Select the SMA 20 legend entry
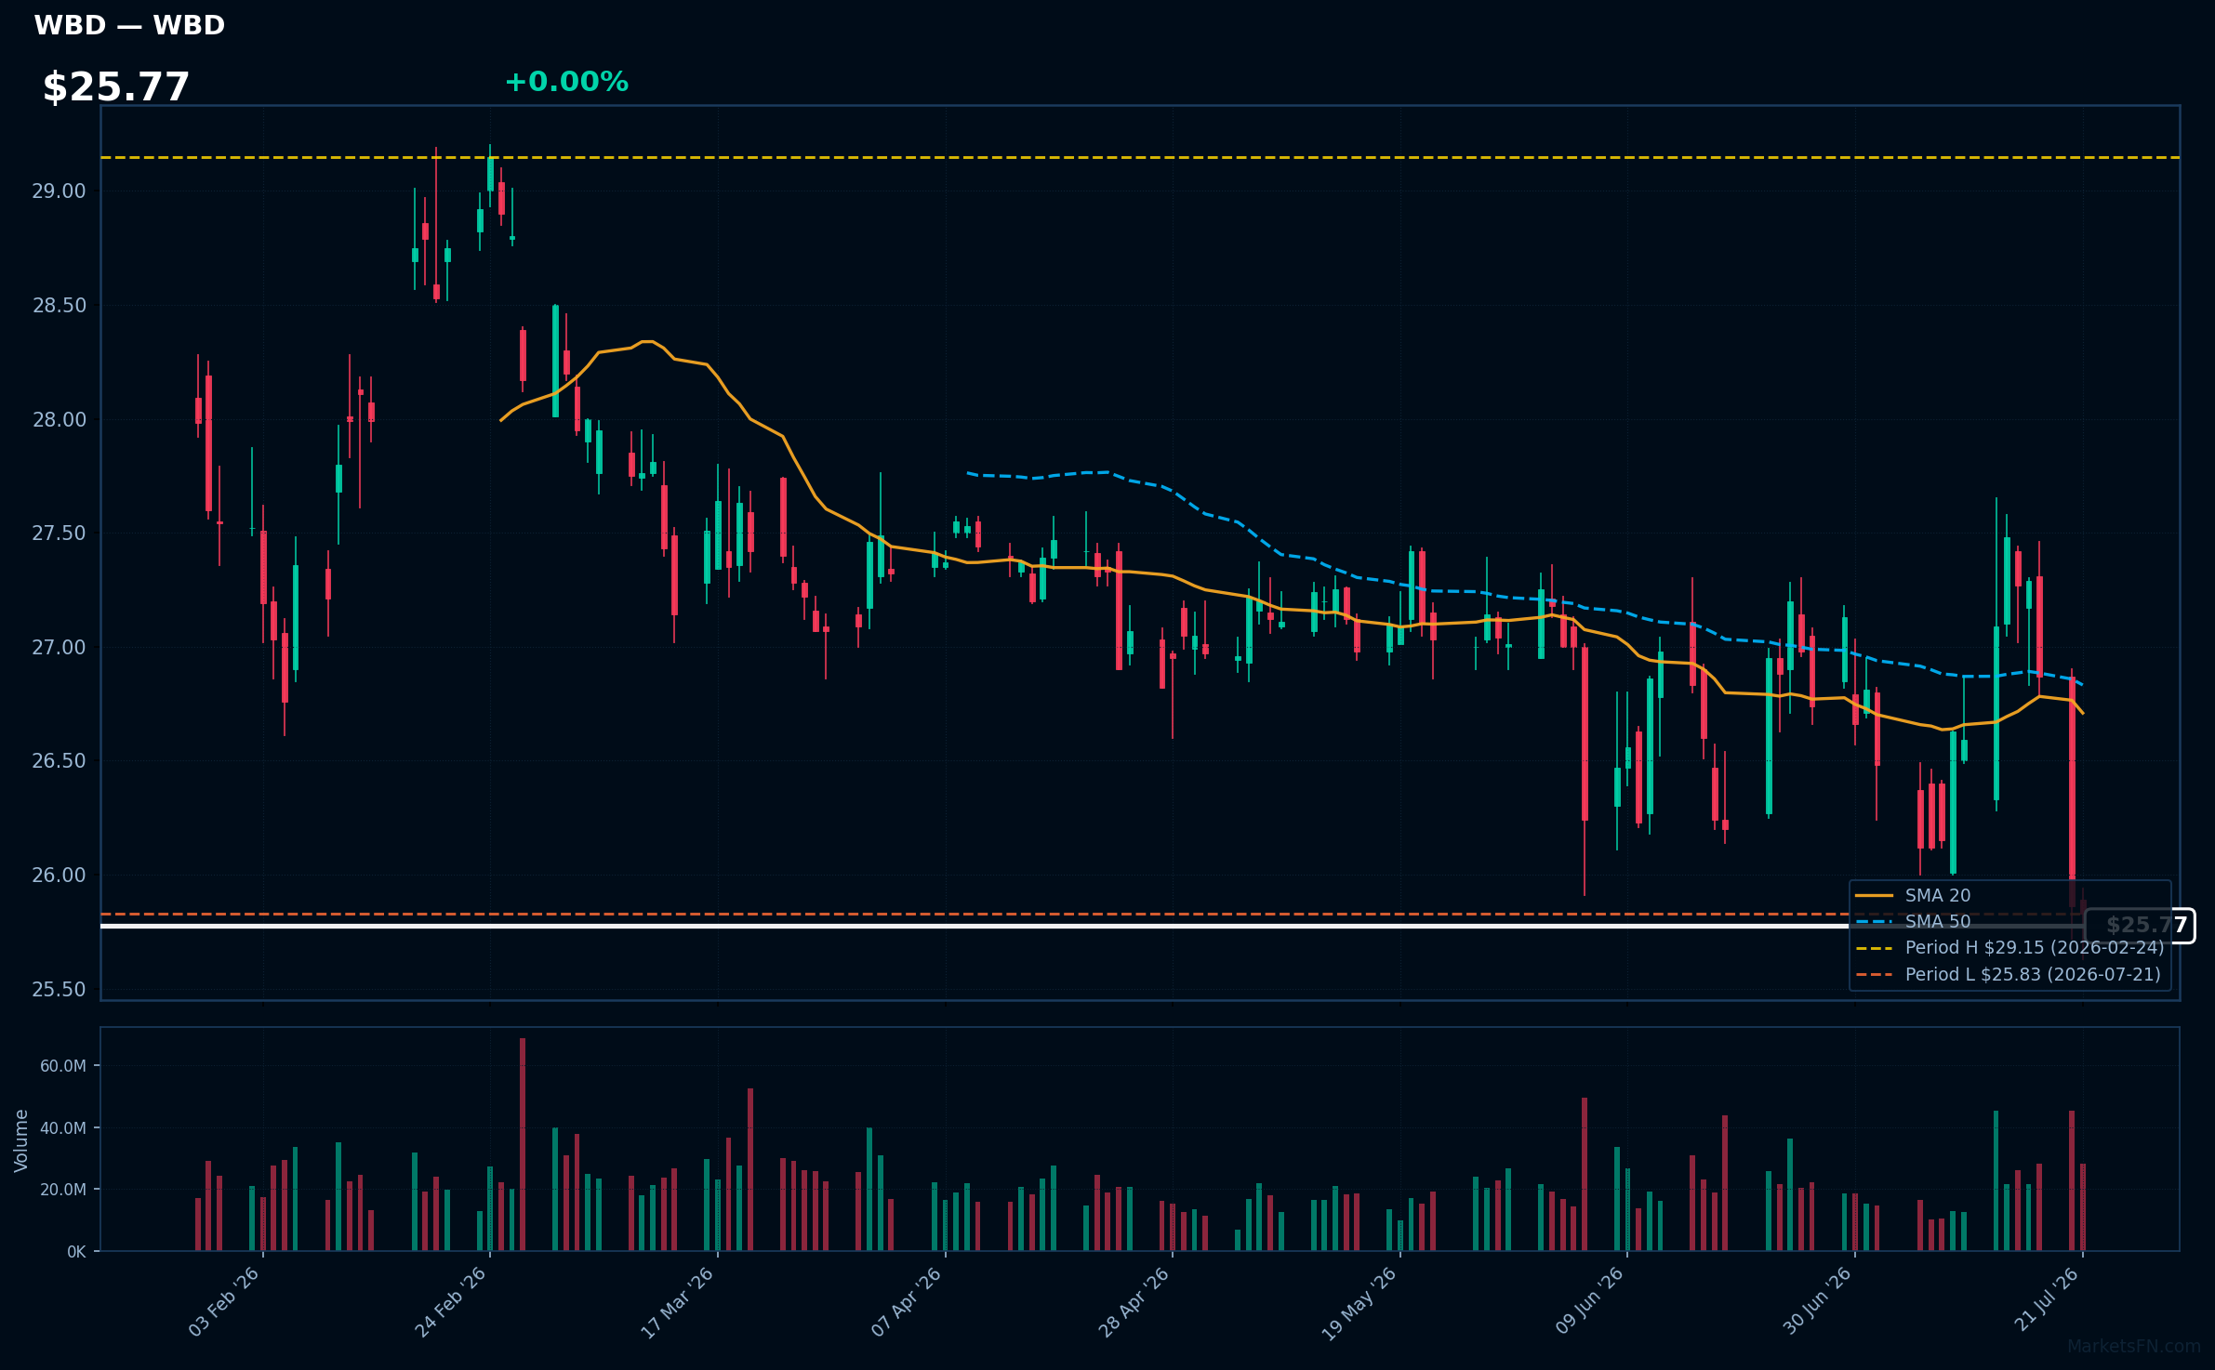2215x1370 pixels. [1938, 895]
